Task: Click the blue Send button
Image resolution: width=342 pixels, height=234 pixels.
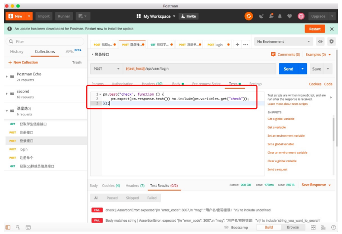Action: [x=288, y=69]
